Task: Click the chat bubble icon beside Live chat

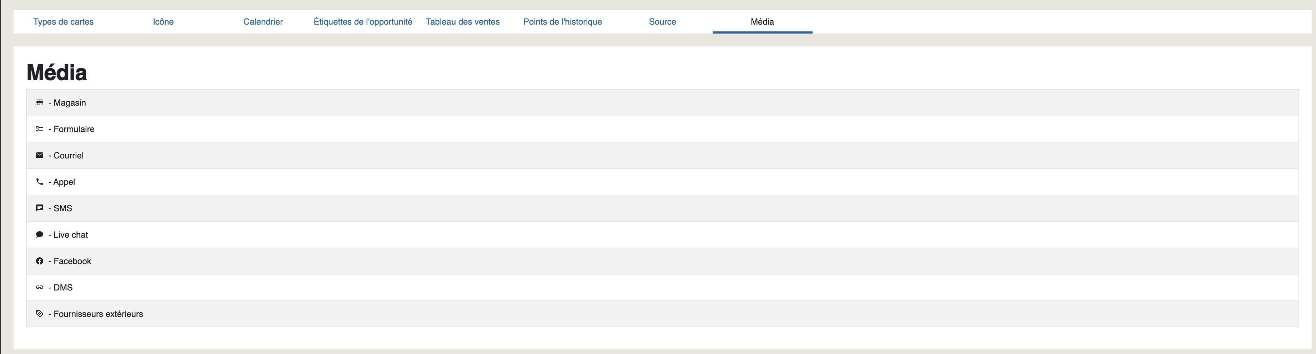Action: click(x=39, y=234)
